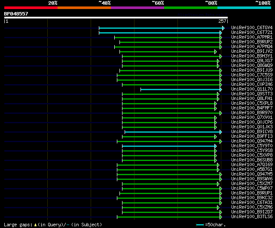The height and width of the screenshot is (228, 275).
Task: Click the arrowhead ending the UniRef100_C6TGV4 alignment
Action: click(223, 28)
